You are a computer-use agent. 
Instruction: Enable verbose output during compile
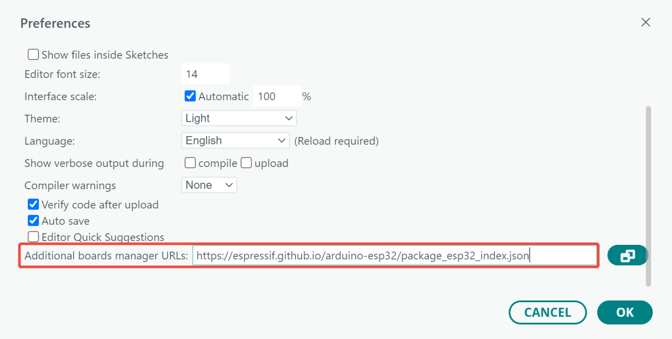click(x=190, y=163)
